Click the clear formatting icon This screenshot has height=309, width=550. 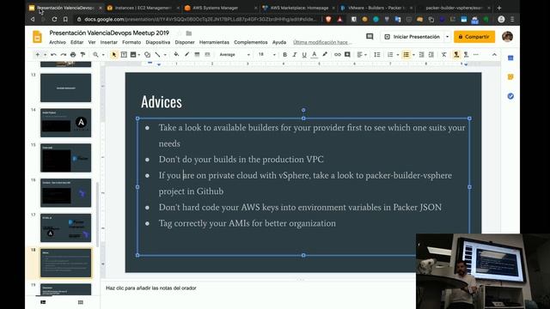[x=443, y=55]
